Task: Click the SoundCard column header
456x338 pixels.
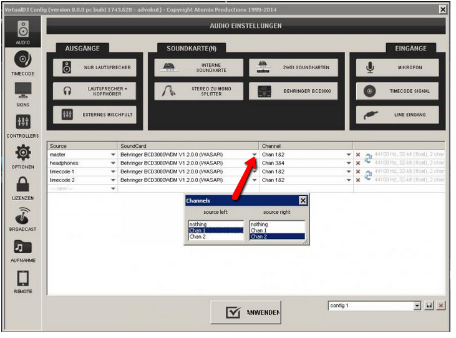Action: tap(188, 146)
